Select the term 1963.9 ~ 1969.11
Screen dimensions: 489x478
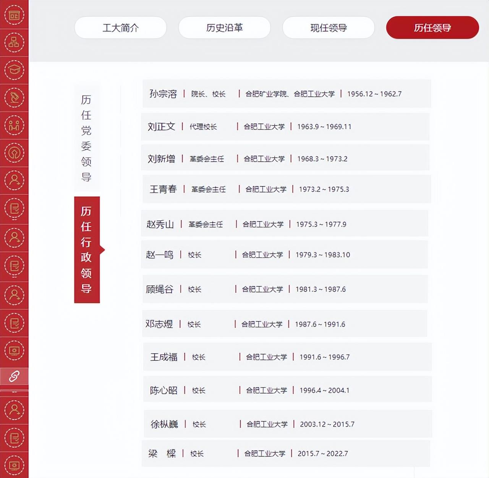[324, 127]
